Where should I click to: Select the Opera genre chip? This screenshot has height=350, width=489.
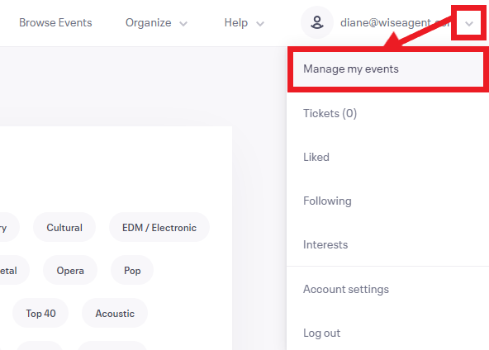(x=70, y=270)
